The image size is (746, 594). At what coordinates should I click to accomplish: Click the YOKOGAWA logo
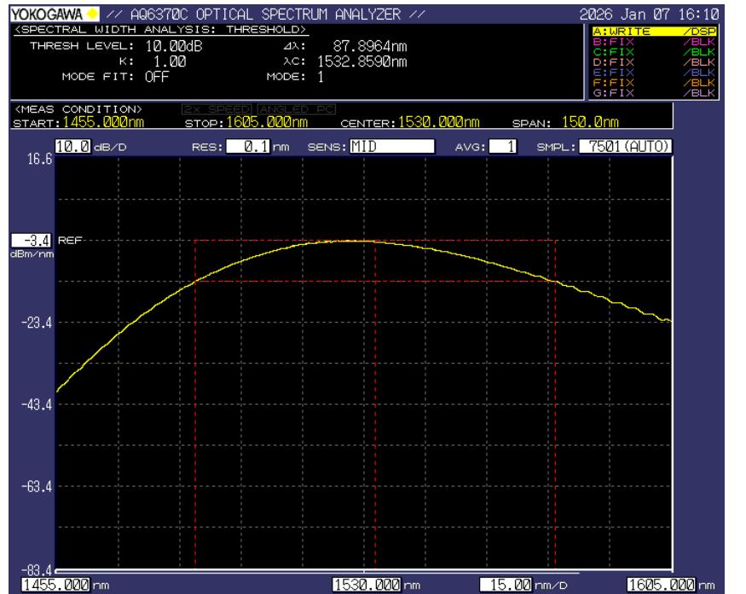point(55,15)
